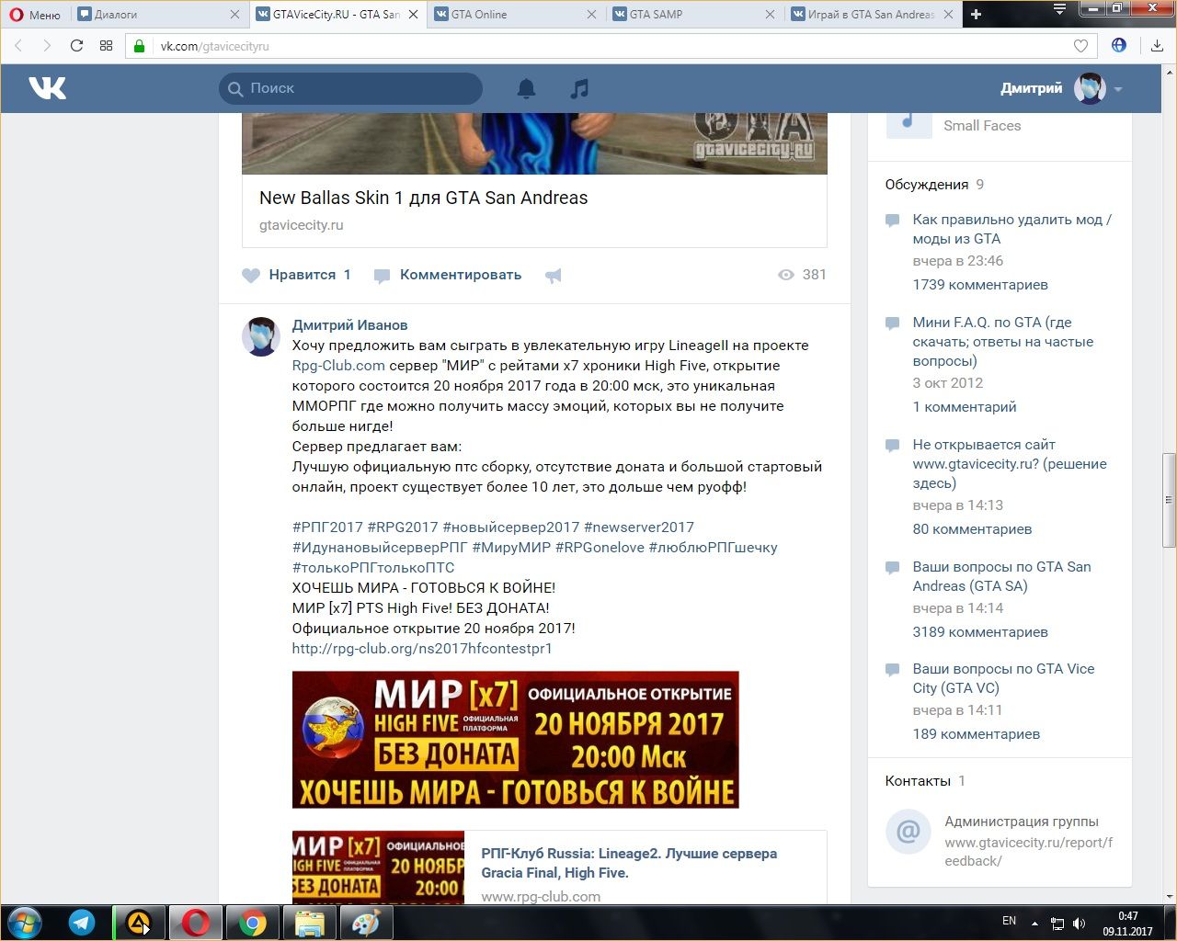Click the EN language indicator
This screenshot has height=941, width=1177.
click(x=1009, y=921)
